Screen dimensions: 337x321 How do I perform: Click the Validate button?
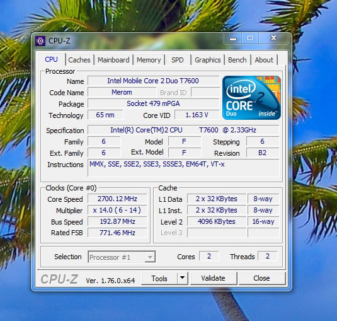click(x=214, y=278)
